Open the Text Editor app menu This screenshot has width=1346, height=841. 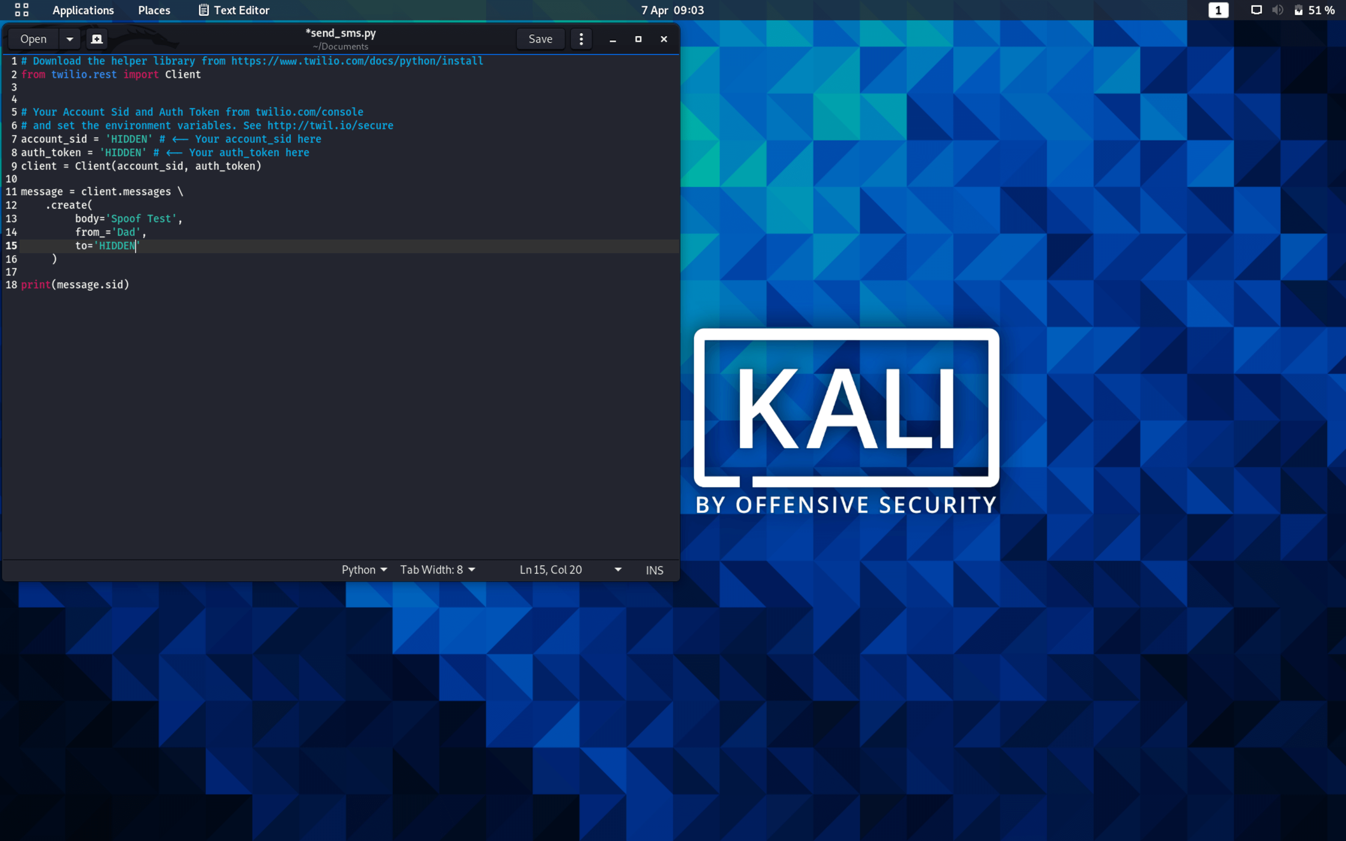pos(234,10)
